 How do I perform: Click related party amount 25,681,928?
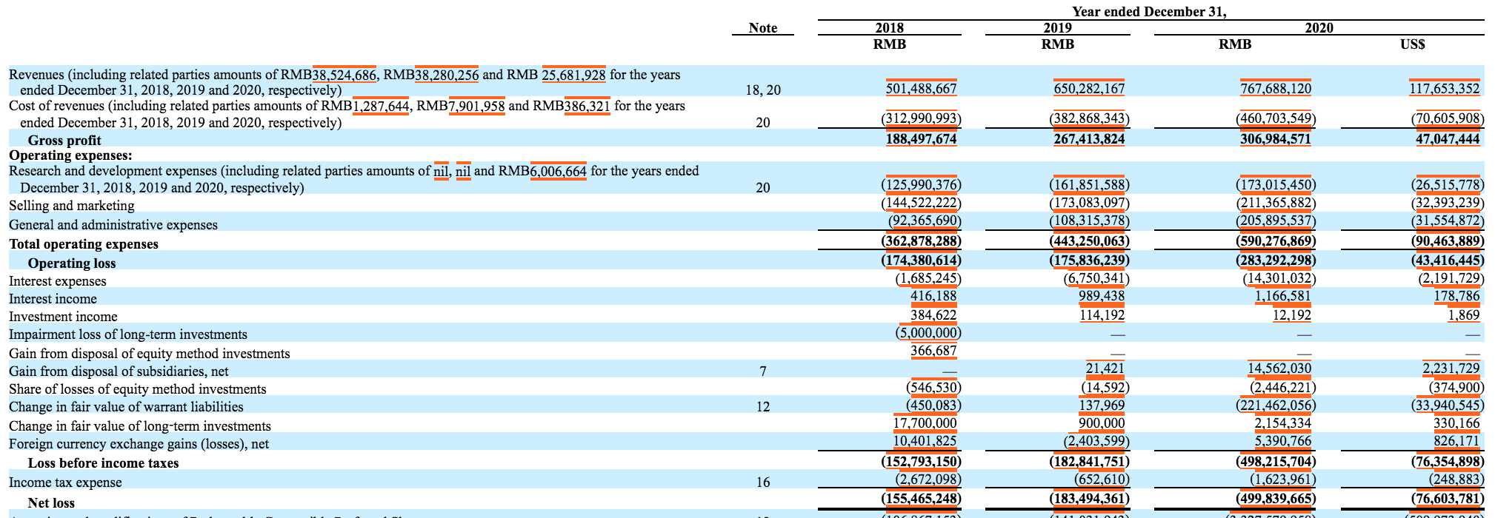coord(573,75)
